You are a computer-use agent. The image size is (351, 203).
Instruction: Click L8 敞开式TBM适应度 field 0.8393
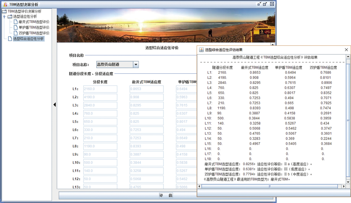(147, 146)
